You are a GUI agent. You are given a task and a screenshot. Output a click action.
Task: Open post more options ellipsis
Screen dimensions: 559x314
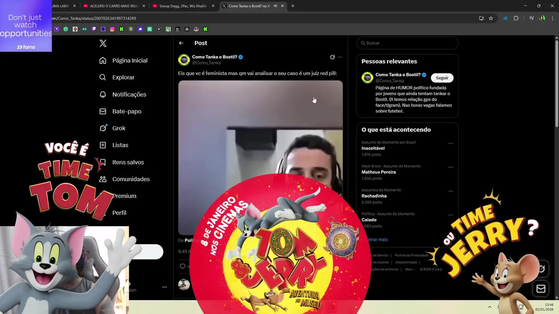(x=340, y=57)
